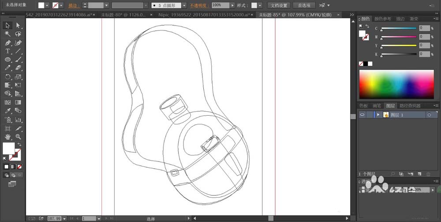Image resolution: width=441 pixels, height=222 pixels.
Task: Select the Magic Wand tool
Action: 7,34
